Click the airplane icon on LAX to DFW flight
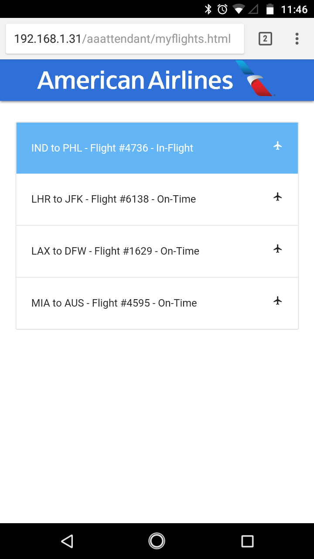The image size is (314, 559). tap(278, 249)
